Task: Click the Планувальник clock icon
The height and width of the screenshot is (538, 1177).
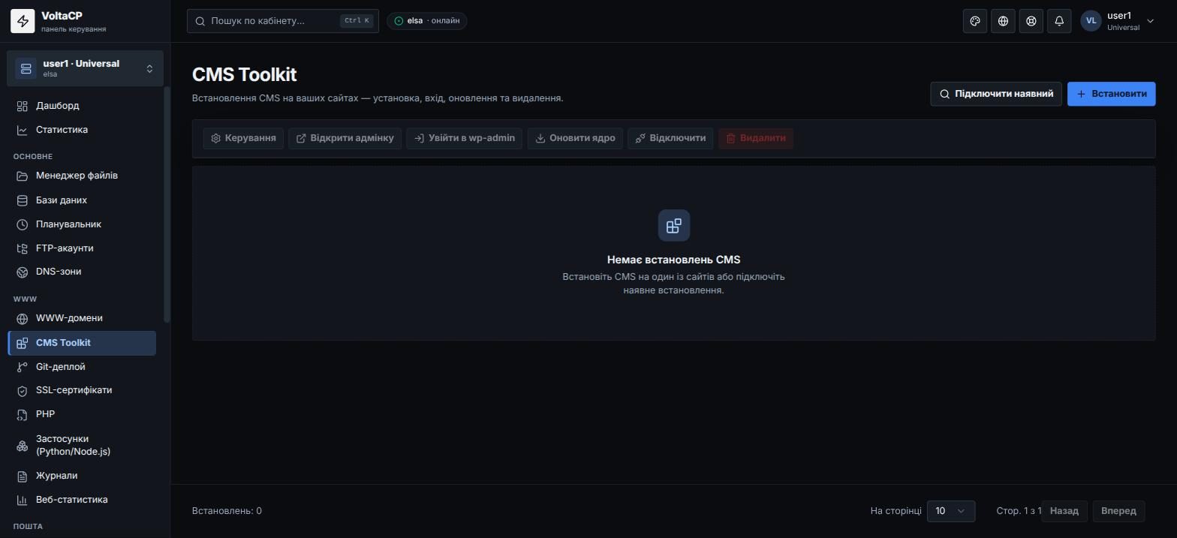Action: pos(23,224)
